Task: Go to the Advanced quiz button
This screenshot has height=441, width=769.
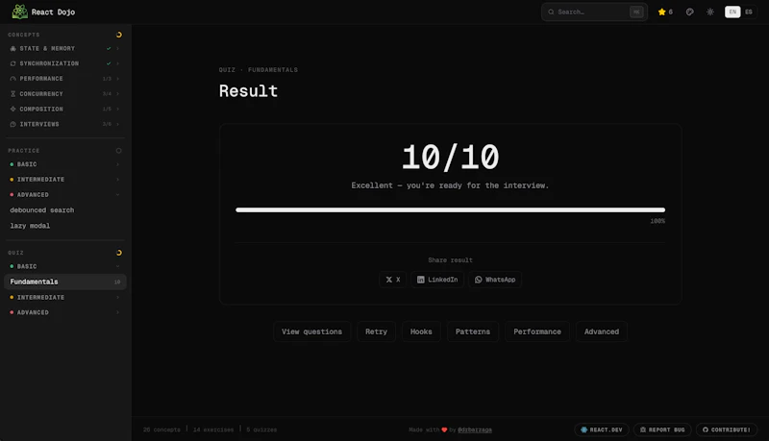Action: (x=602, y=331)
